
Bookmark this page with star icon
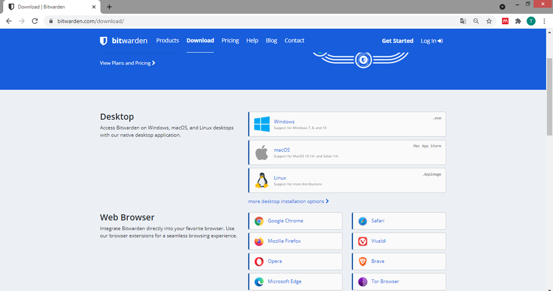tap(489, 21)
